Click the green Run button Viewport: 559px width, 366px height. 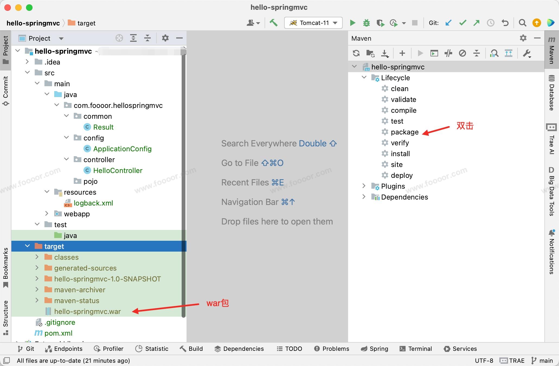click(352, 23)
